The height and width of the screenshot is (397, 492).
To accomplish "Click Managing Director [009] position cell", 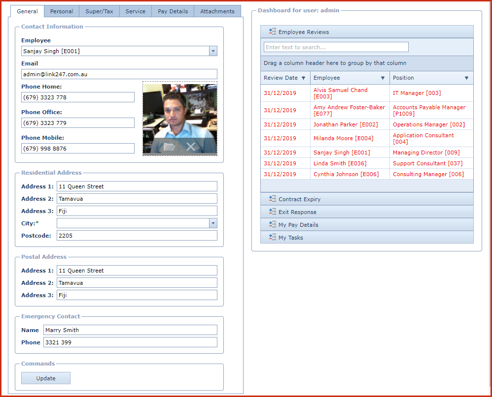I will [x=431, y=153].
